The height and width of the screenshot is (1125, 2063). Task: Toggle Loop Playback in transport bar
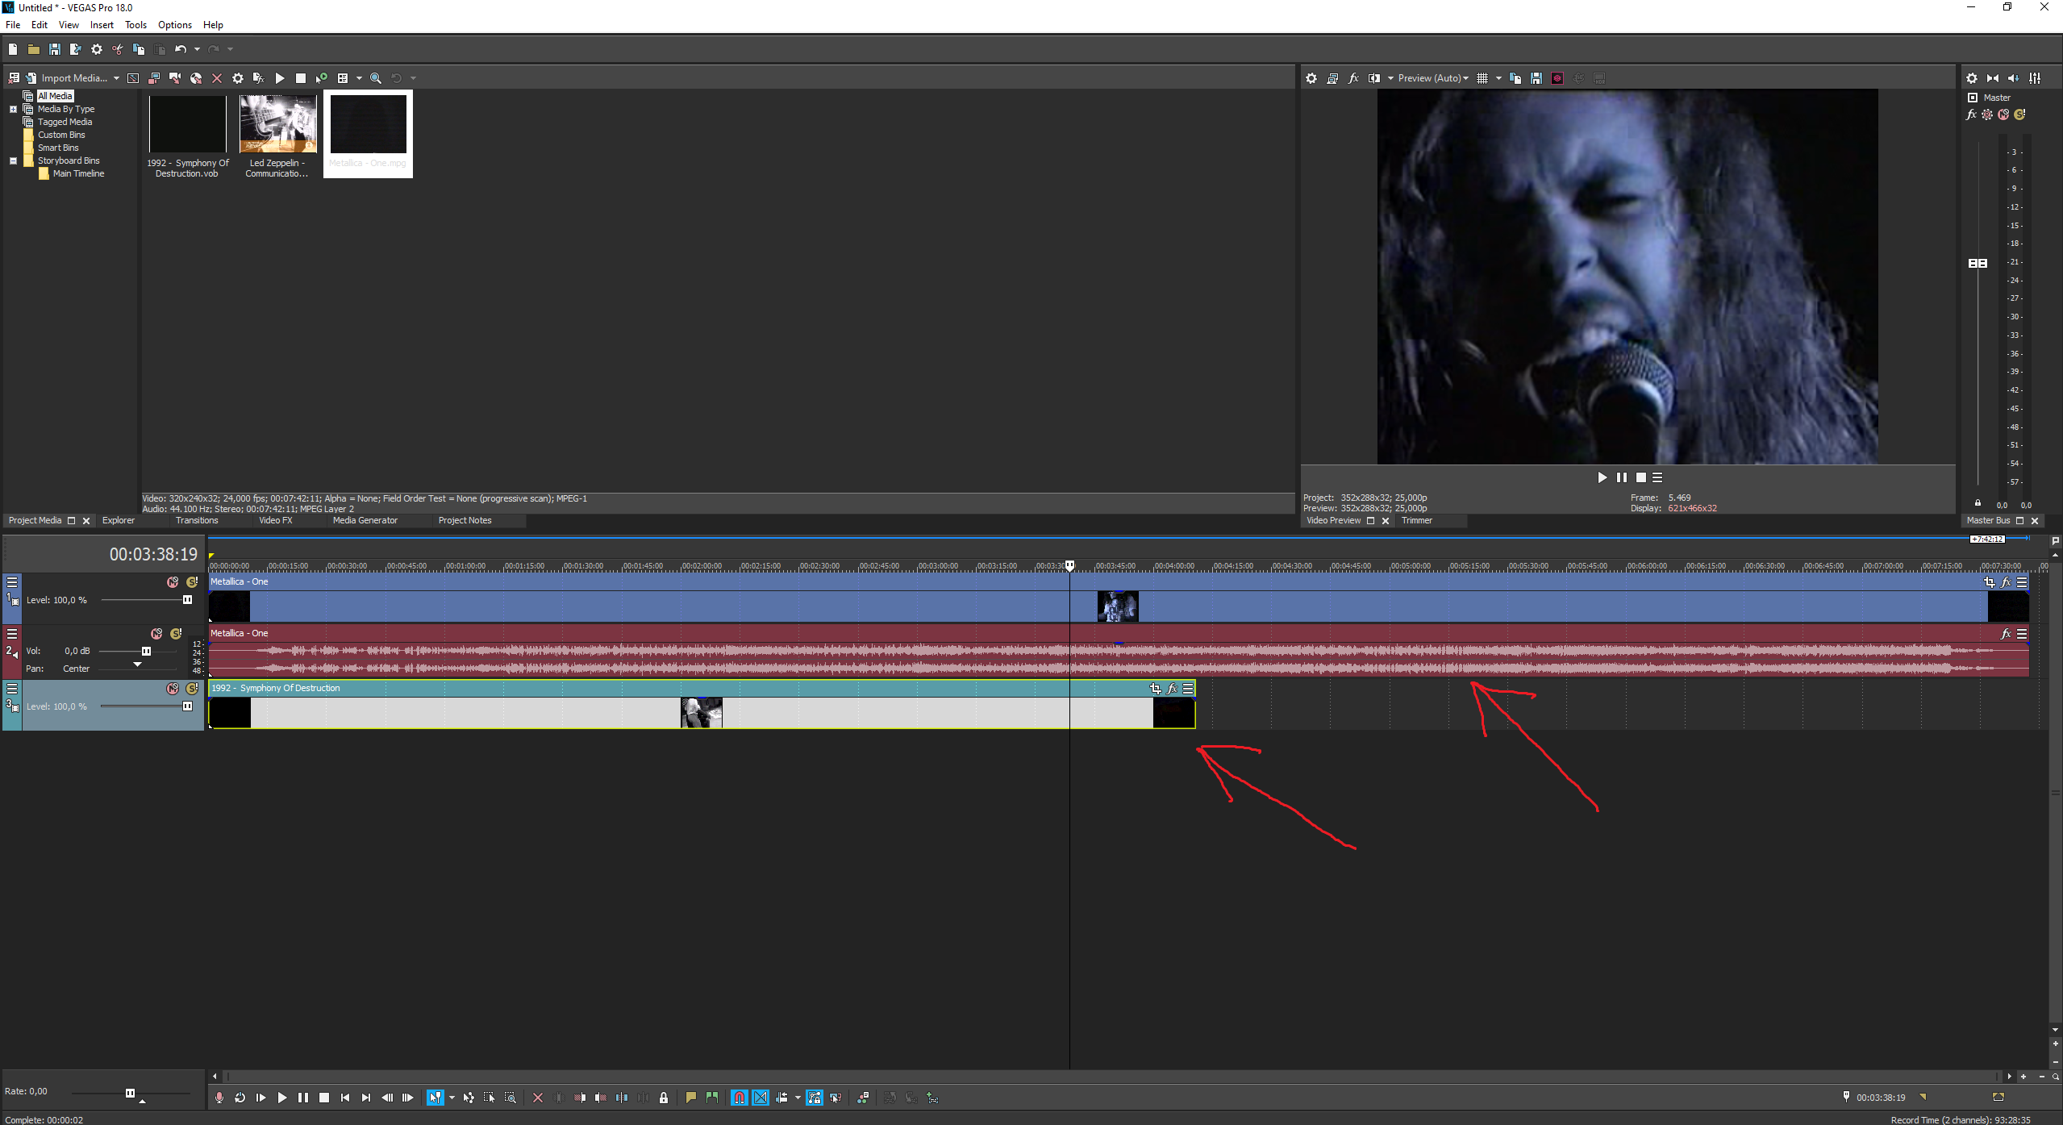point(240,1098)
